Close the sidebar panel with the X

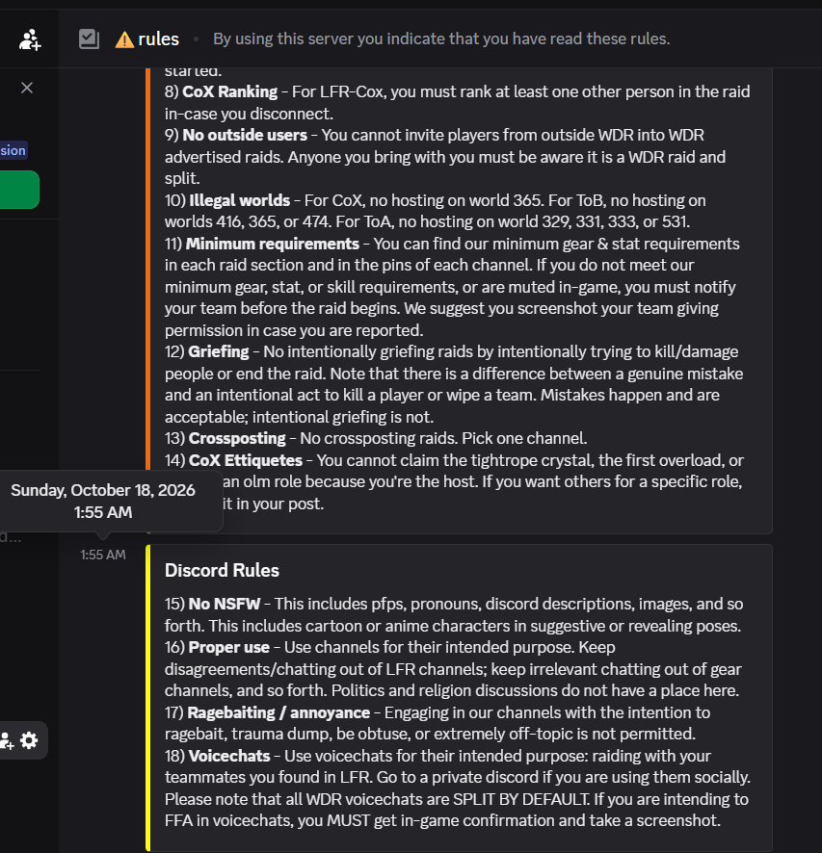click(27, 88)
